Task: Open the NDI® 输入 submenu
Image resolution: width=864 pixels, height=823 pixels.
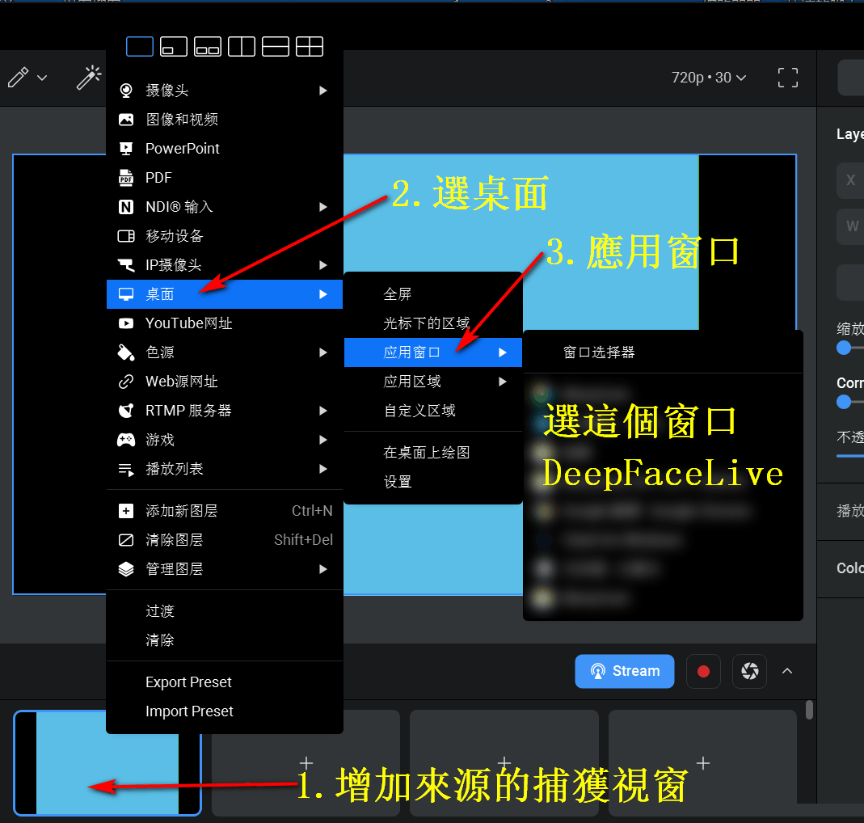Action: (x=224, y=207)
